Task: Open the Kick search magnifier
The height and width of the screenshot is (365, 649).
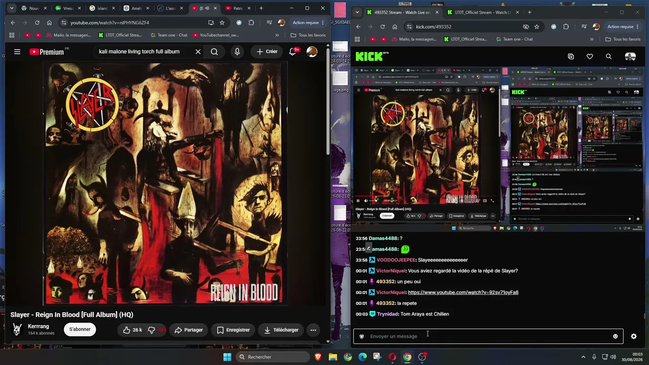Action: [608, 57]
